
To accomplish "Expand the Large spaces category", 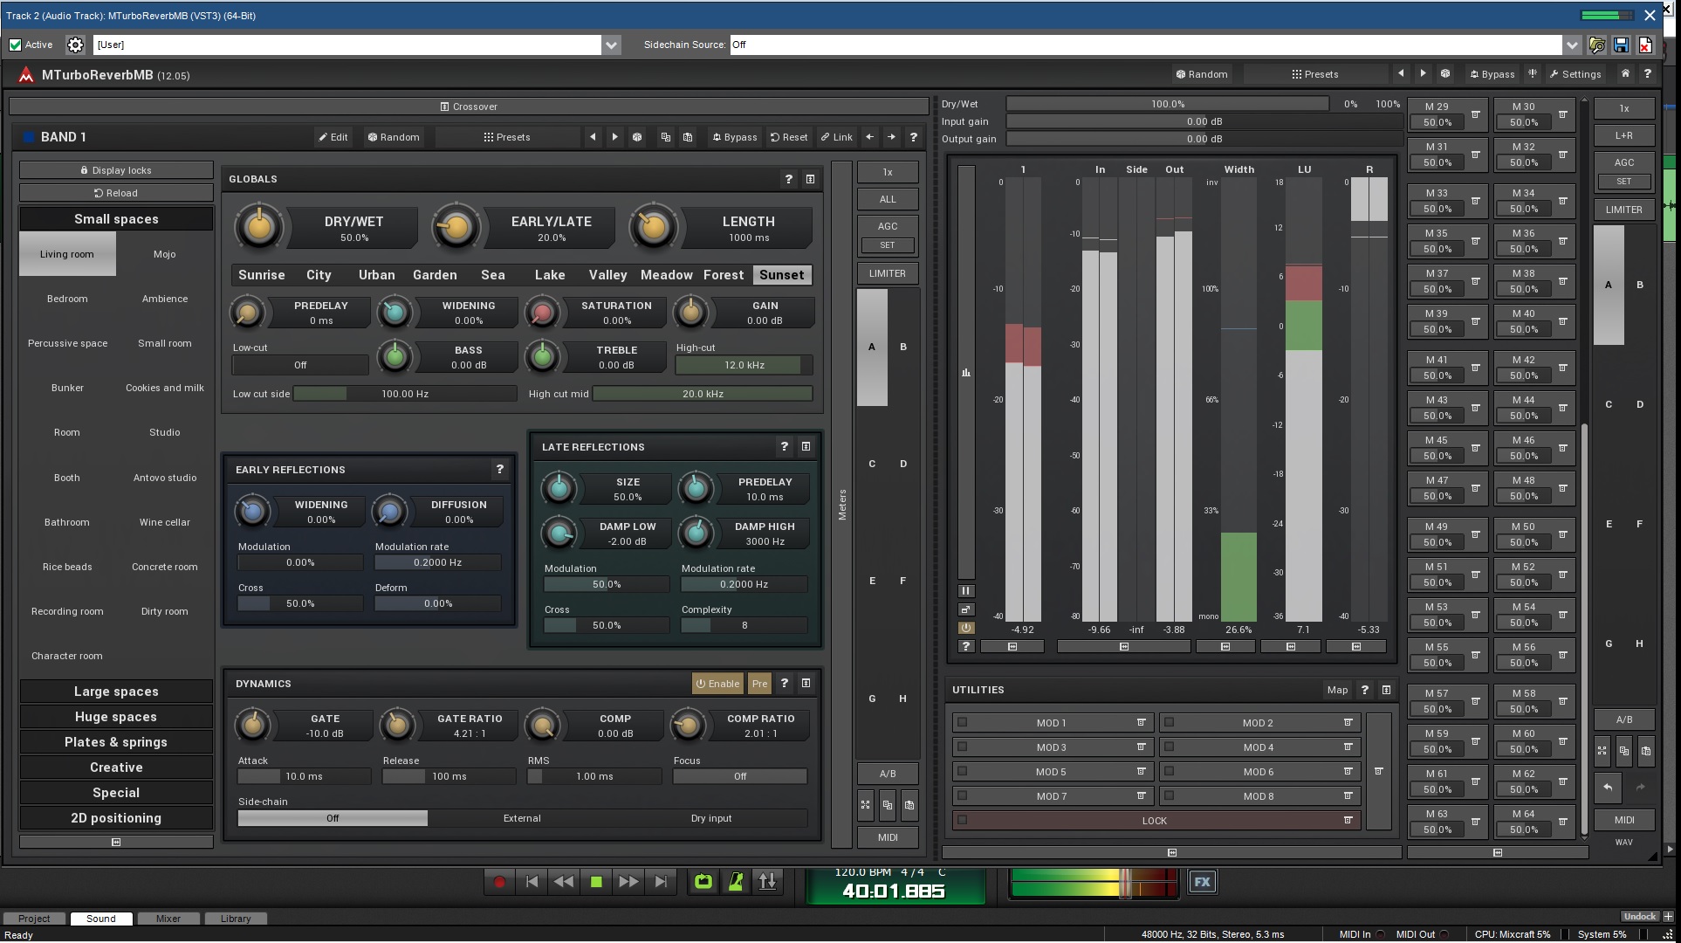I will coord(116,692).
